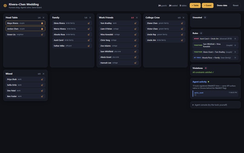Select the Father Mike guest card
The width and height of the screenshot is (244, 153).
[x=72, y=46]
